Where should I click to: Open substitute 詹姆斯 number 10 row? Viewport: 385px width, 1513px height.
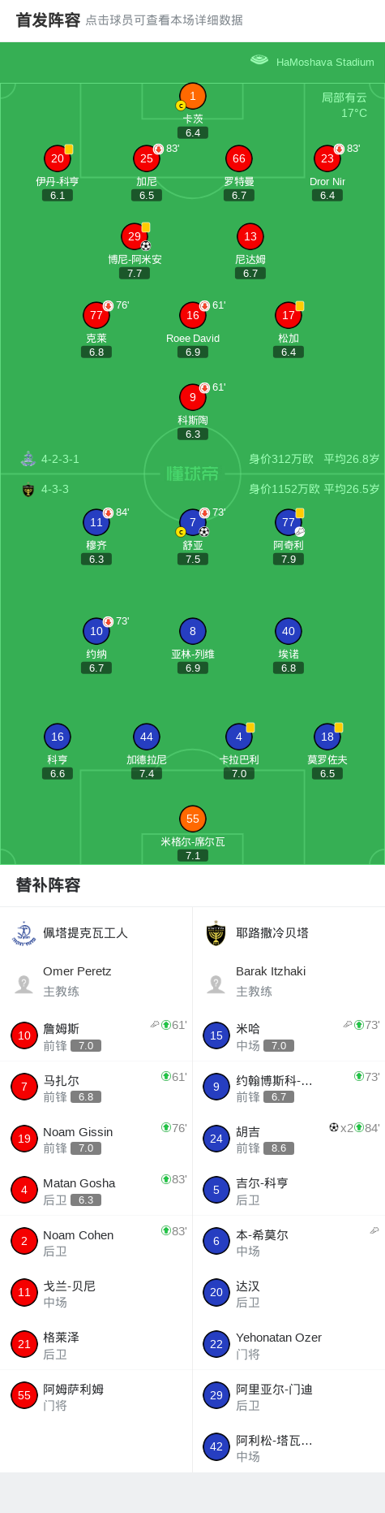[96, 1036]
